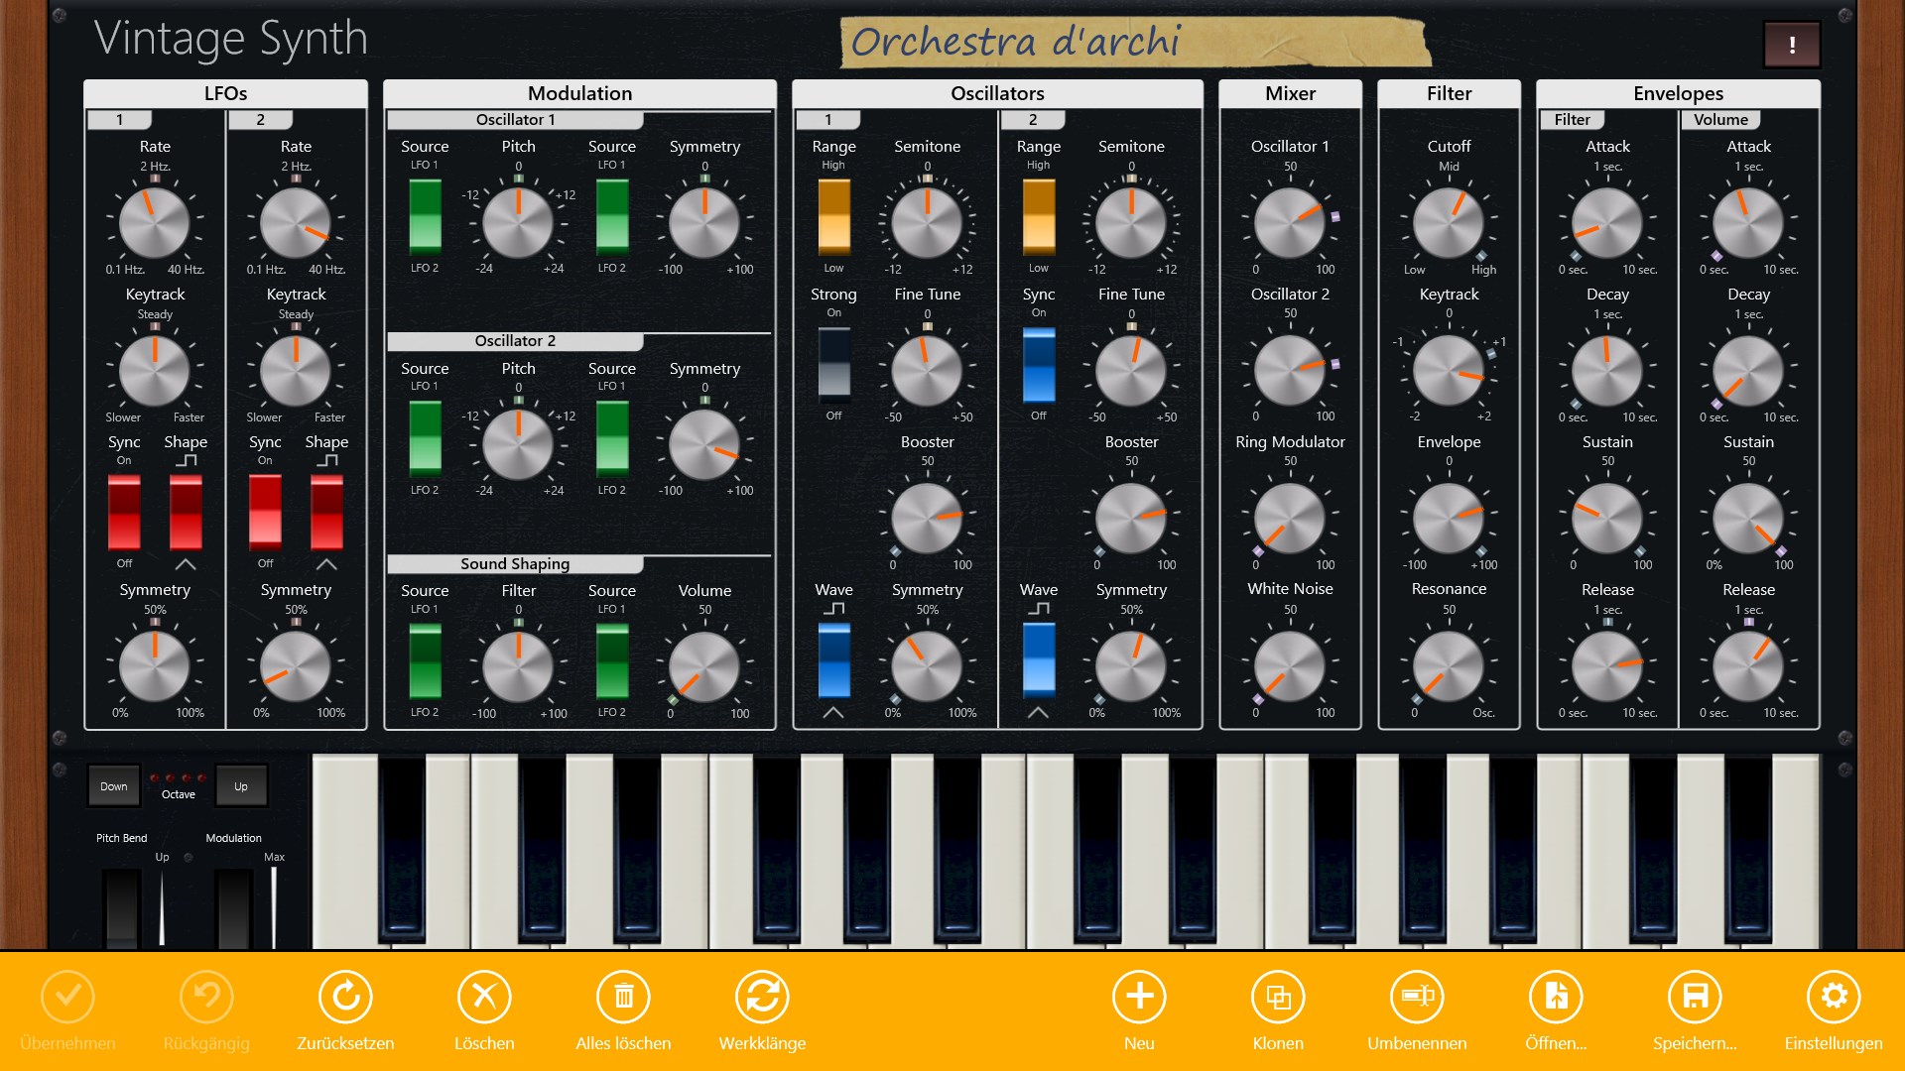1905x1071 pixels.
Task: Open the Speichern save icon
Action: click(x=1695, y=997)
